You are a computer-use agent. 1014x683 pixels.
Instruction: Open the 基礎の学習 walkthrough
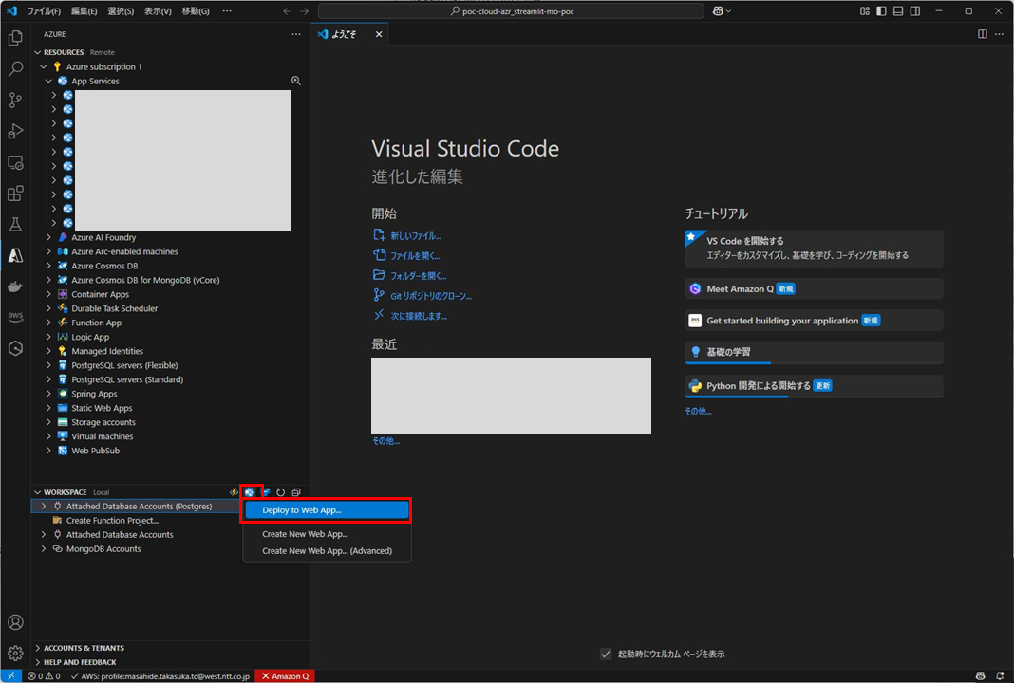(x=814, y=352)
